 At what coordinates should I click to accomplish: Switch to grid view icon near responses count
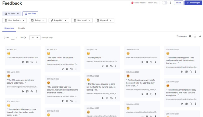(x=190, y=36)
